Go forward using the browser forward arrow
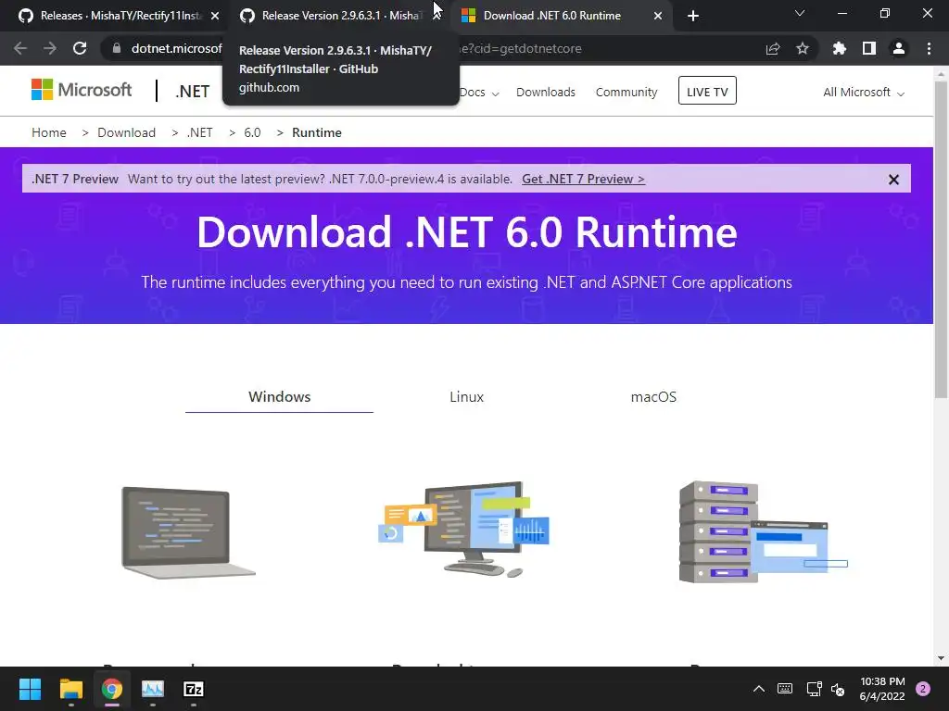The image size is (949, 711). (x=50, y=48)
